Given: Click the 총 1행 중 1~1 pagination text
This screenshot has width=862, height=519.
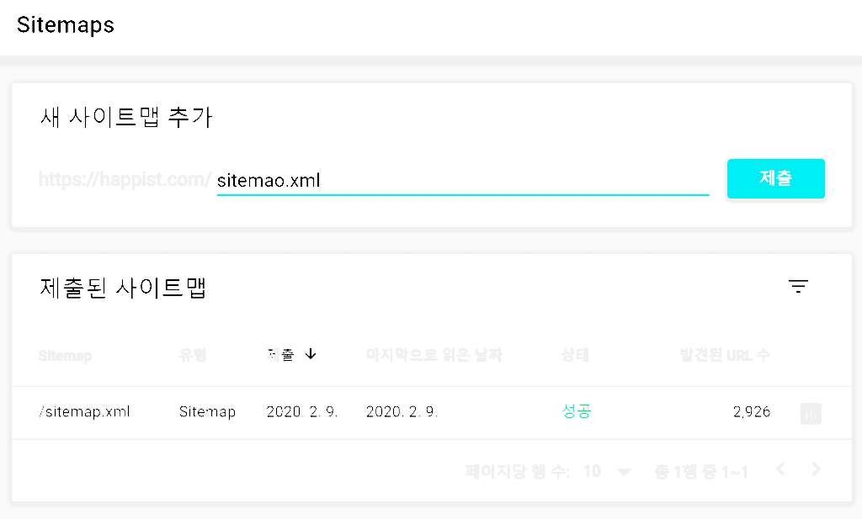Looking at the screenshot, I should 701,471.
